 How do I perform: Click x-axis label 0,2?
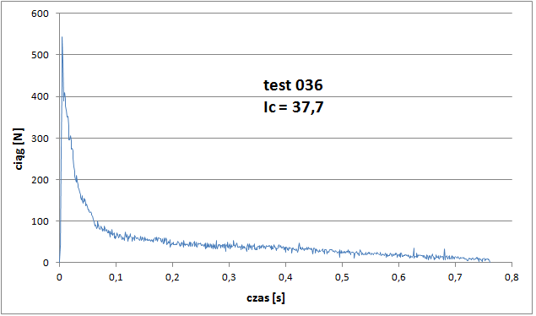point(172,277)
